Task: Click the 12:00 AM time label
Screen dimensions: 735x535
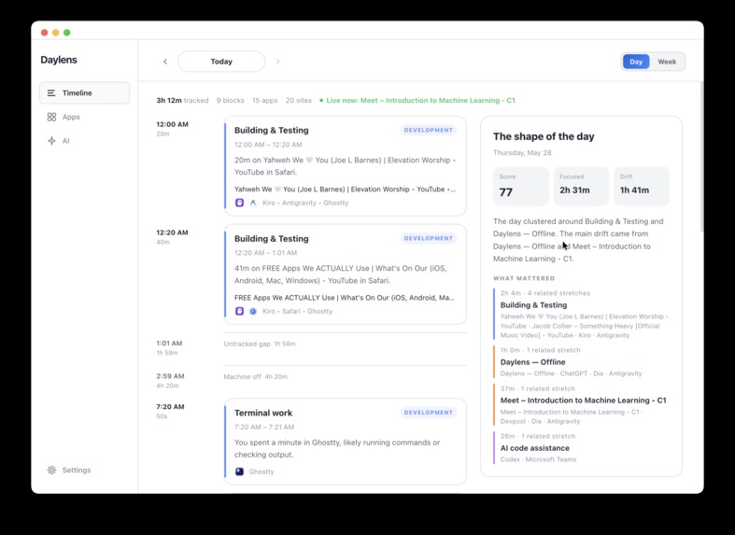Action: click(172, 124)
